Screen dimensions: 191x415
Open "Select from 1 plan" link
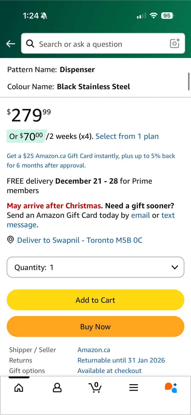[127, 136]
